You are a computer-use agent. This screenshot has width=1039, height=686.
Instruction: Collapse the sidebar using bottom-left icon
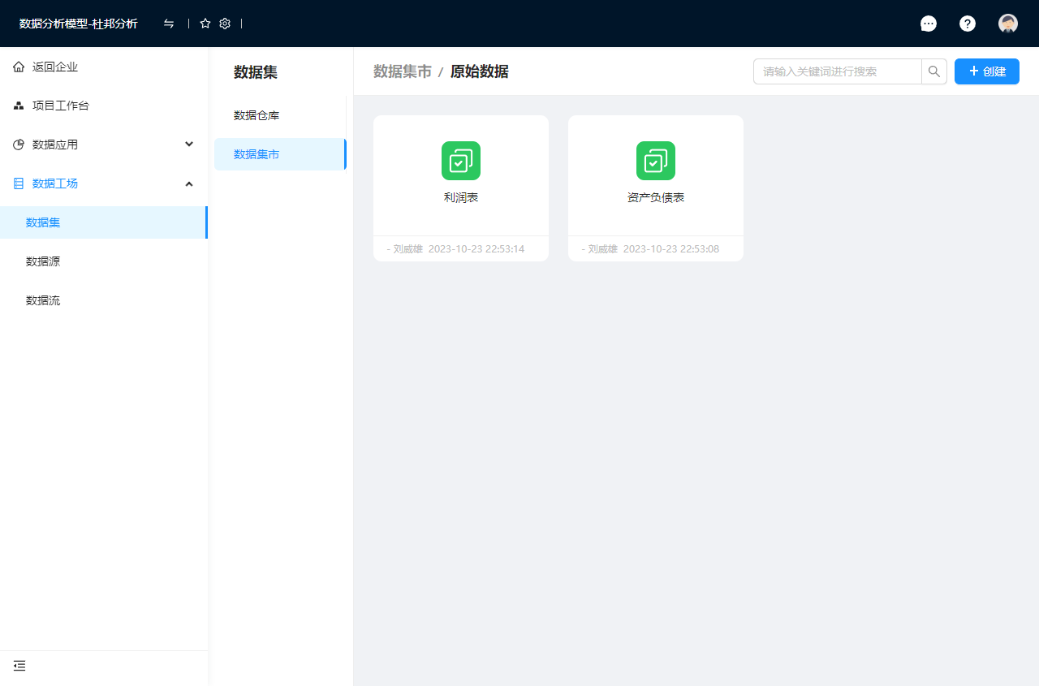[19, 666]
